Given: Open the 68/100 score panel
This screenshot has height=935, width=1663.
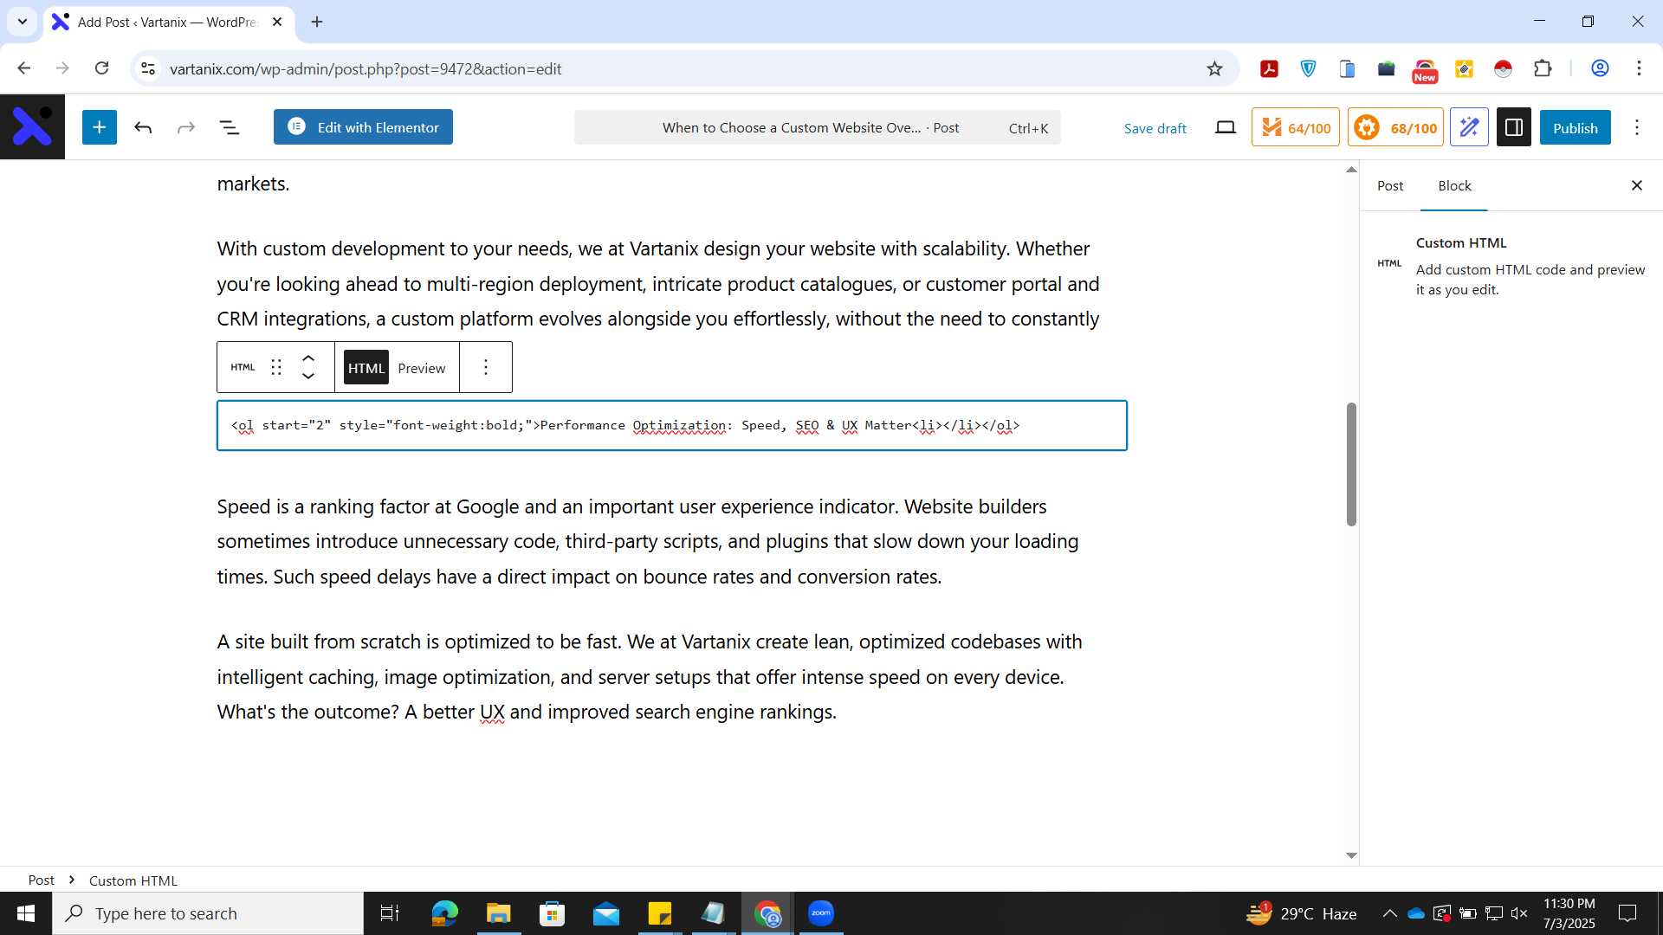Looking at the screenshot, I should coord(1395,127).
